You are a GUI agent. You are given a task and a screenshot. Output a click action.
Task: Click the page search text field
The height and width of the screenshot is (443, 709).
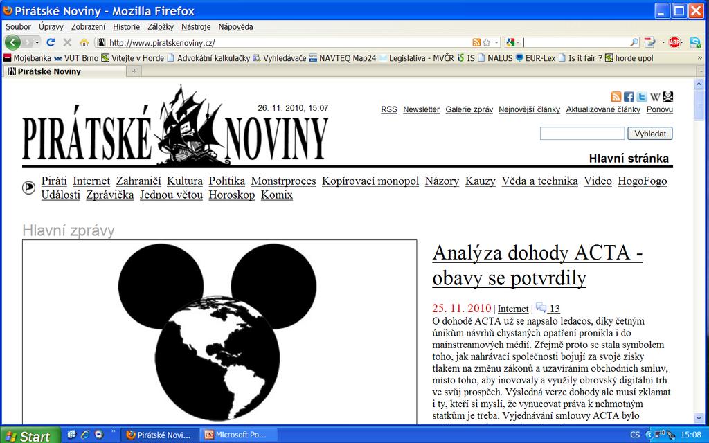pos(582,134)
